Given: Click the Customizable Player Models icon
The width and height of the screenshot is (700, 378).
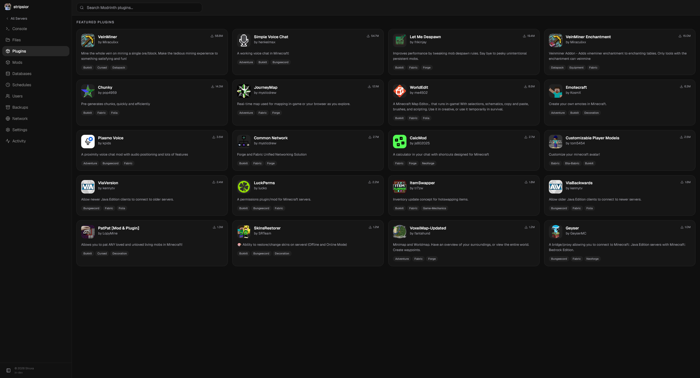Looking at the screenshot, I should point(556,142).
